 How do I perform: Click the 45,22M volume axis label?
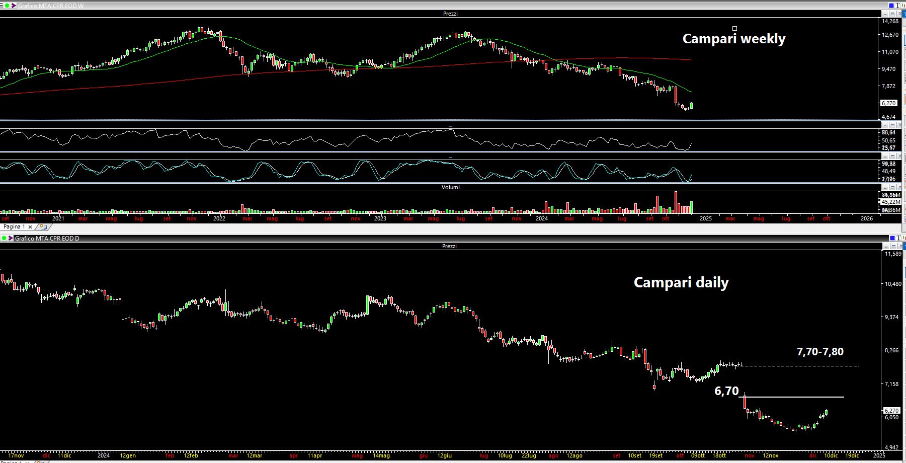[x=890, y=202]
